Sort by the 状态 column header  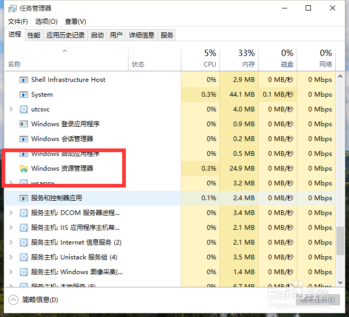coord(155,59)
